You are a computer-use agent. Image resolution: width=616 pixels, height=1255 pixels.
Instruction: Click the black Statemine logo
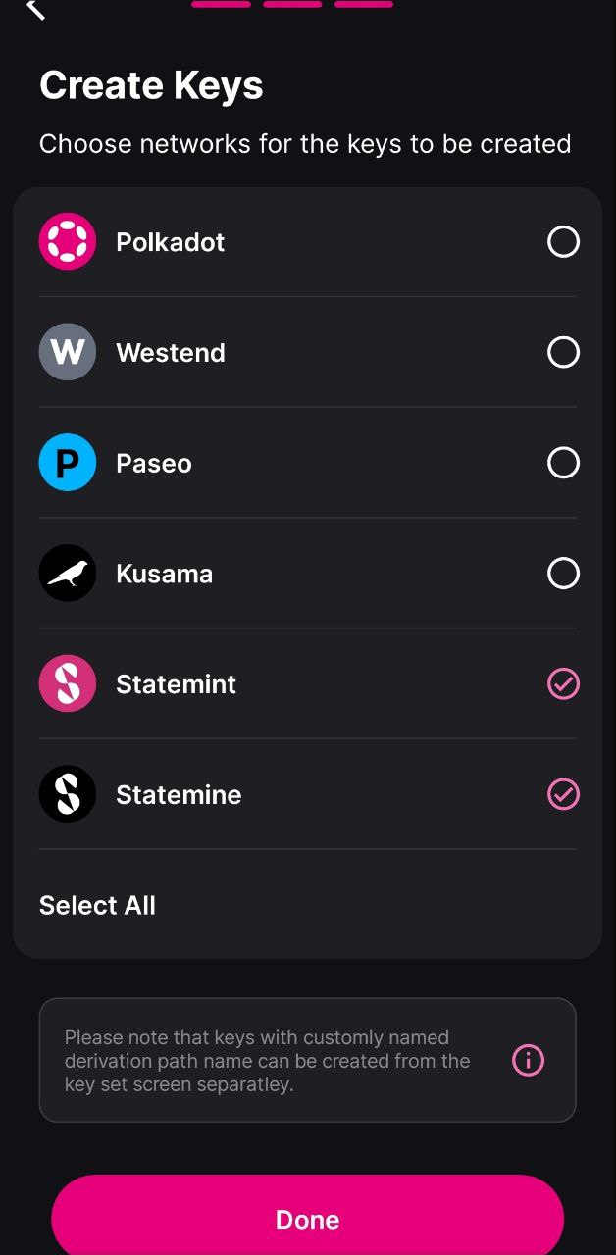pyautogui.click(x=68, y=794)
